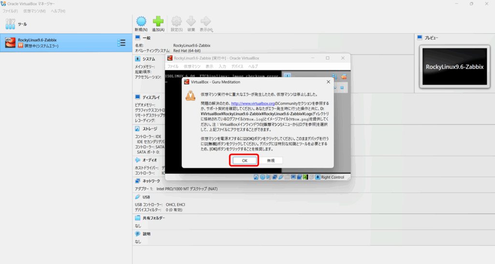Click optical disc indicator in VM status bar

point(262,177)
